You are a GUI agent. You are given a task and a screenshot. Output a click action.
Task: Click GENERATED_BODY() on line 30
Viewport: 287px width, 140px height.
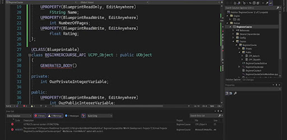[x=59, y=66]
